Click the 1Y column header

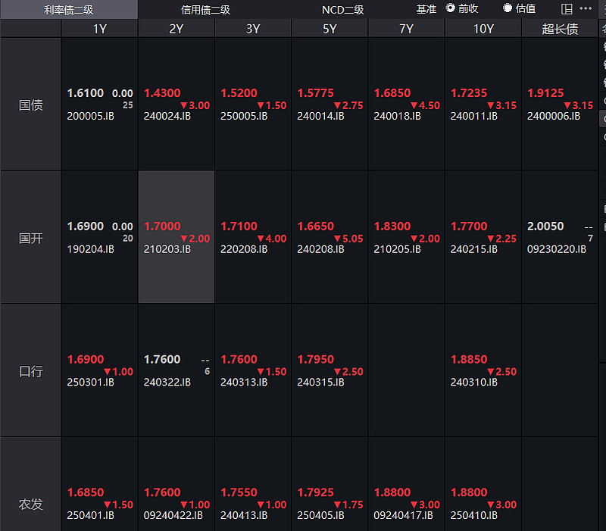(x=99, y=29)
